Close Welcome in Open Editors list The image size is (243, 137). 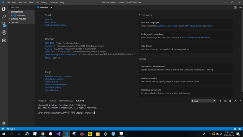[12, 16]
